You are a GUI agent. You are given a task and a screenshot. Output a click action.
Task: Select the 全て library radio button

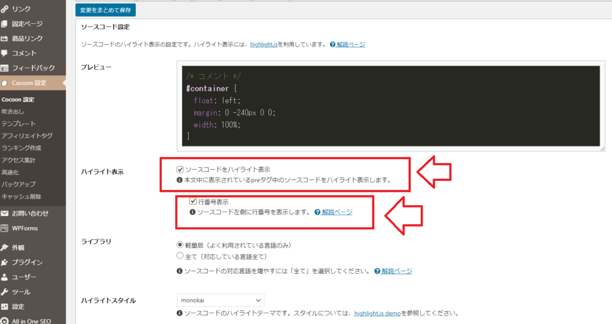pyautogui.click(x=180, y=256)
